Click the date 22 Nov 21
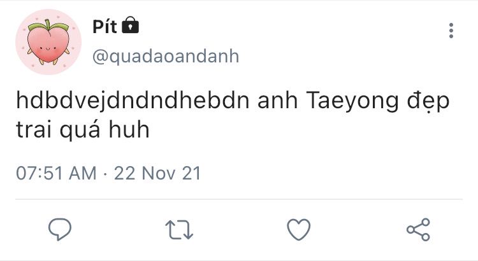The image size is (478, 261). [x=157, y=173]
